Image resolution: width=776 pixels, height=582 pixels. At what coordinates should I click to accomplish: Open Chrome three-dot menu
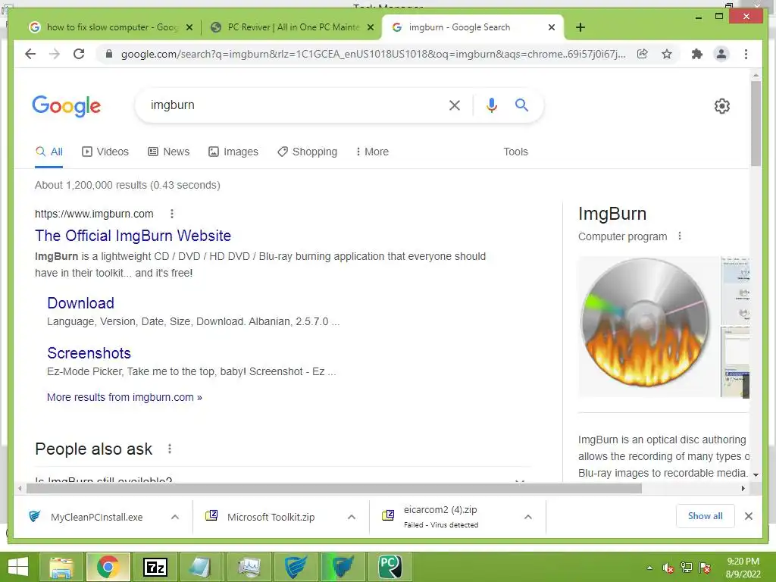tap(746, 54)
